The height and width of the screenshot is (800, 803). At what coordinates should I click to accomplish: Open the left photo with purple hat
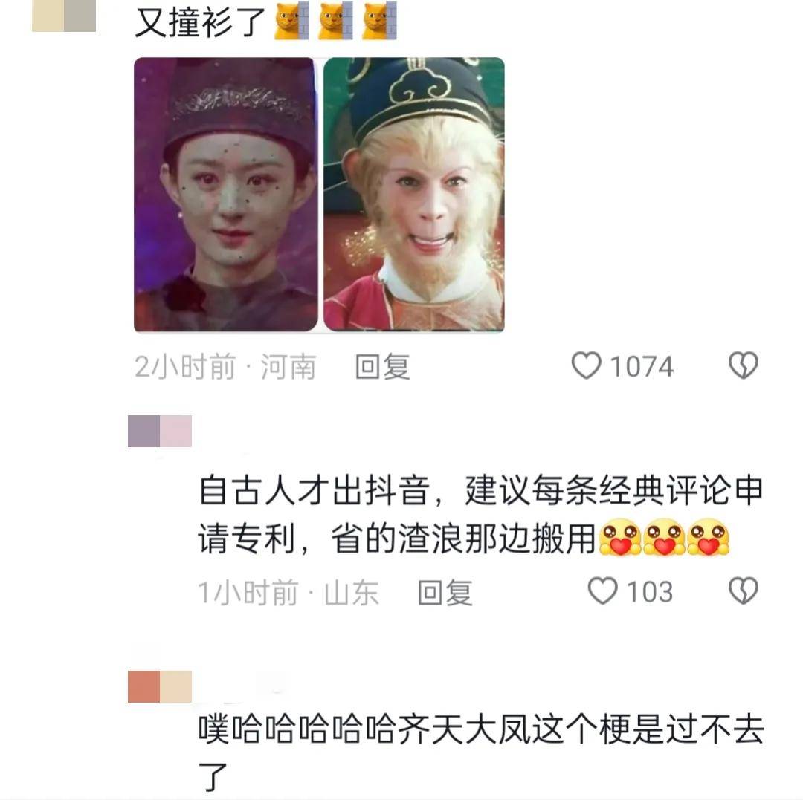click(x=225, y=195)
